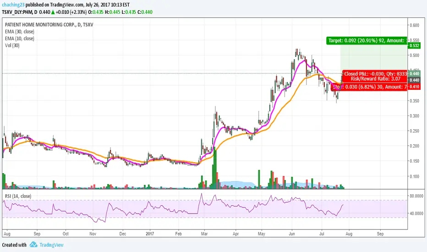Open the TradingView link at the bottom
The height and width of the screenshot is (252, 427).
pos(51,245)
